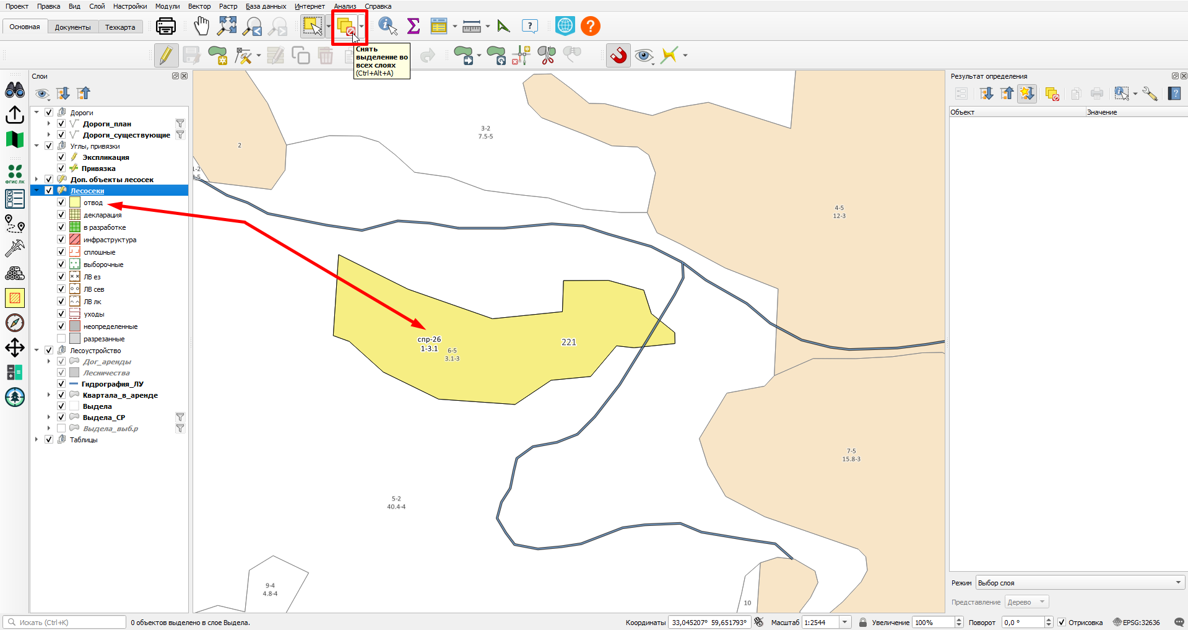Screen dimensions: 1188x630
Task: Open the binoculars search tool in sidebar
Action: tap(15, 90)
